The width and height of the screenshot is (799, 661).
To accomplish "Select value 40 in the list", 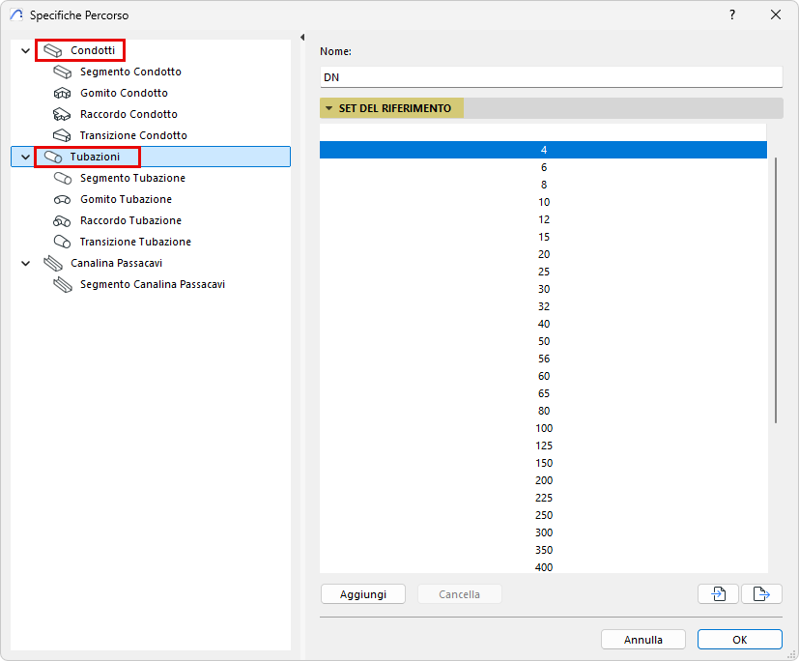I will pos(543,324).
